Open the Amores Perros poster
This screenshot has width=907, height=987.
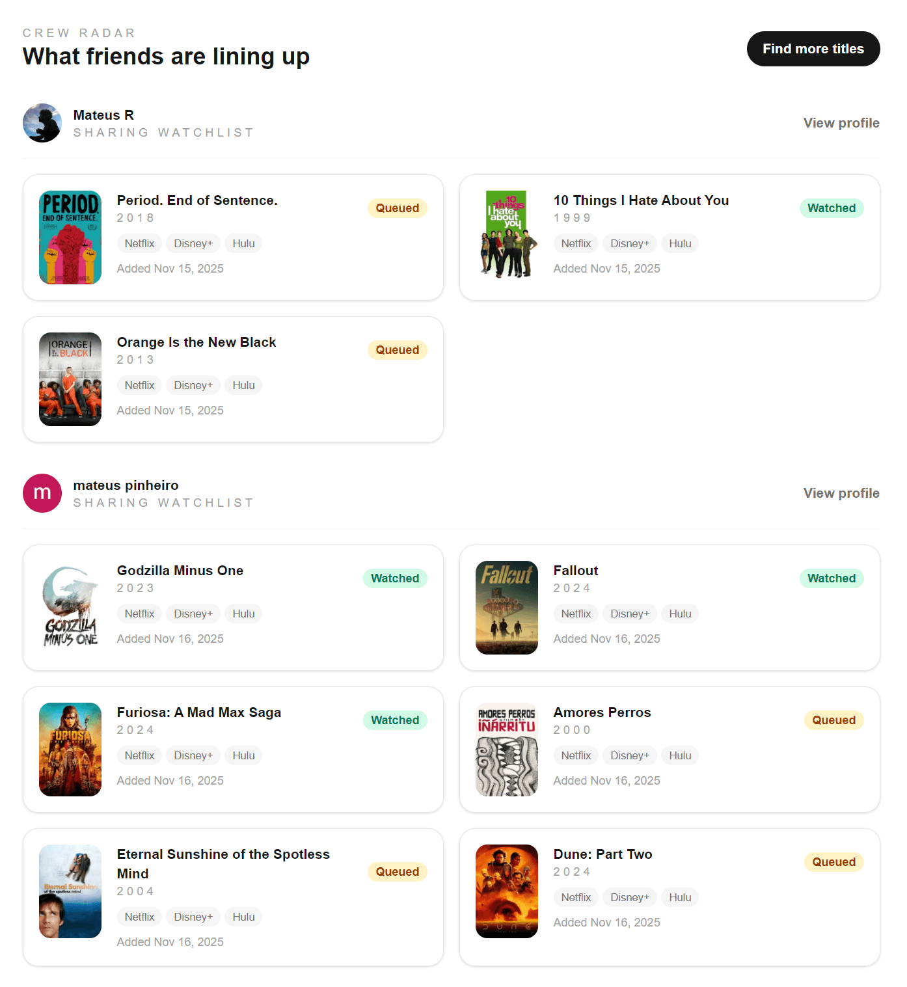[507, 750]
